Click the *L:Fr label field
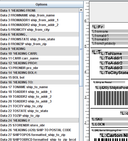 pyautogui.click(x=98, y=27)
